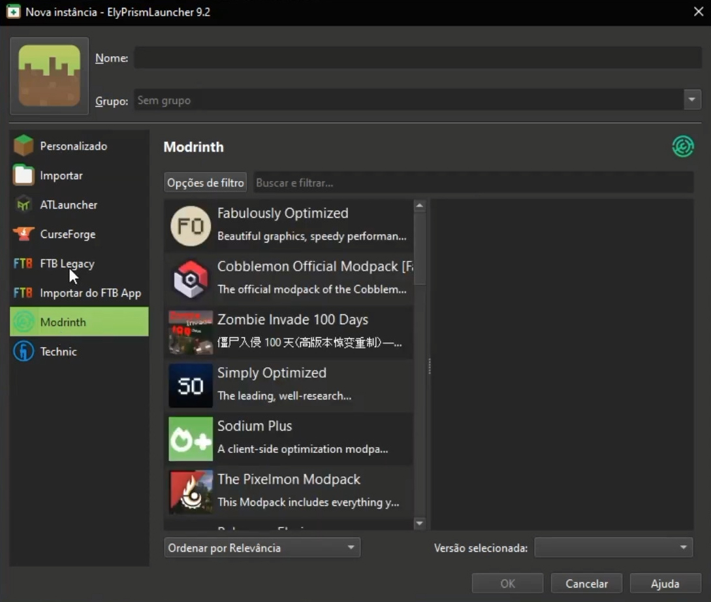Click the Technic sidebar icon
The image size is (711, 602).
click(x=24, y=352)
